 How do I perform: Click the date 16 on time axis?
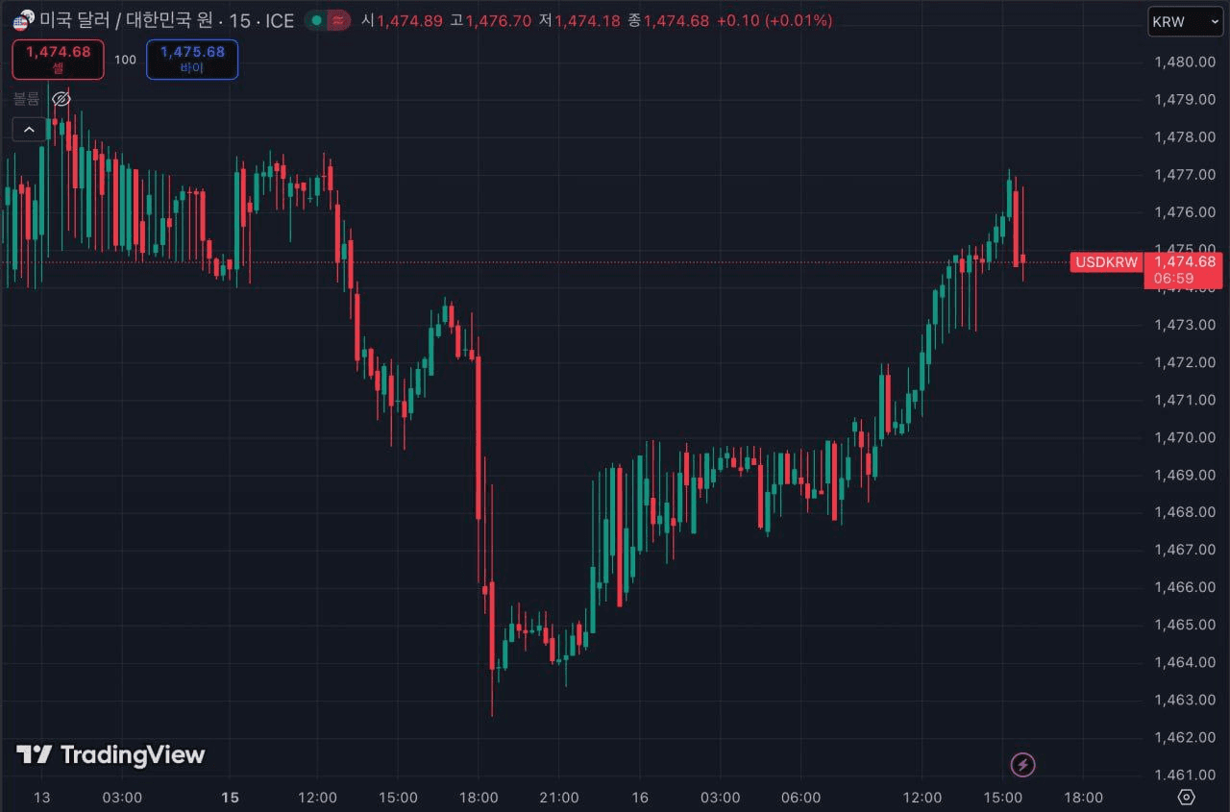point(640,798)
